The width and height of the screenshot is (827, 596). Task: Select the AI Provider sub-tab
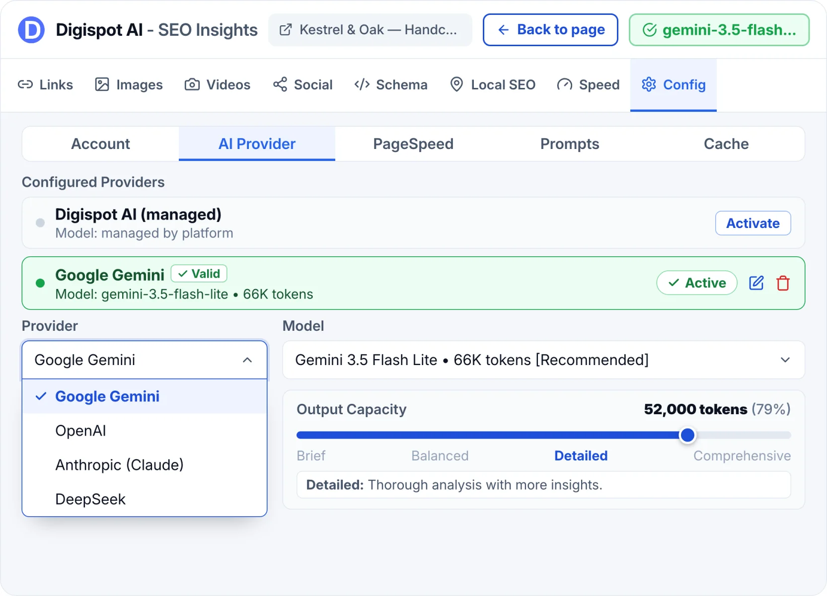click(x=257, y=144)
